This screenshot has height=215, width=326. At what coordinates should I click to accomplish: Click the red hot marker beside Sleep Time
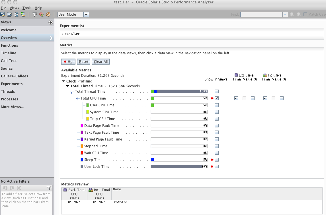coord(212,160)
